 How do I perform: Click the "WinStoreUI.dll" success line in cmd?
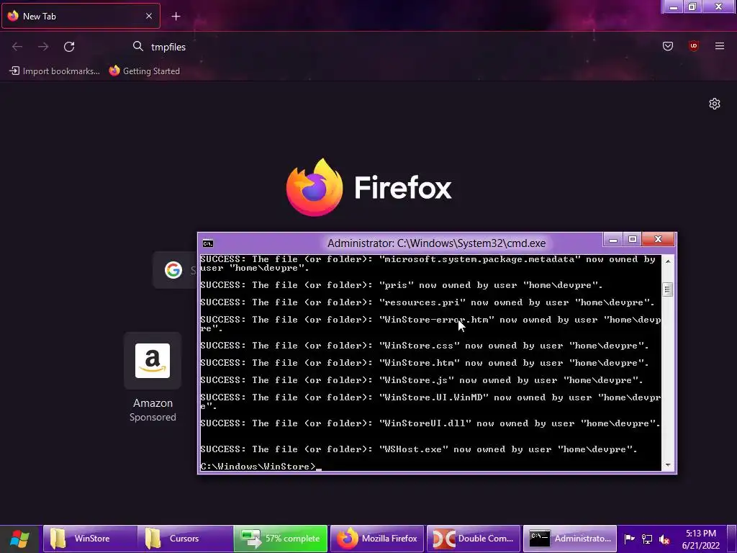(x=430, y=423)
